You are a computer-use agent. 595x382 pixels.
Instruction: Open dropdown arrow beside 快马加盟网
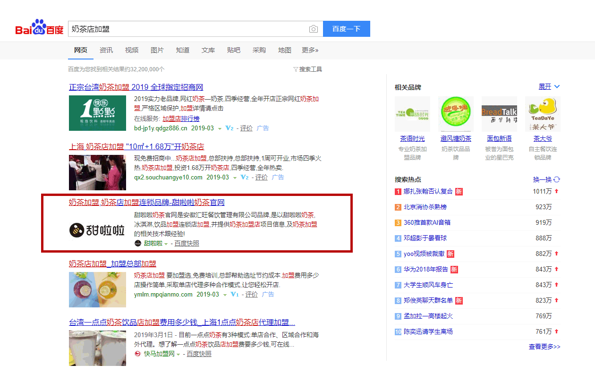[x=178, y=354]
